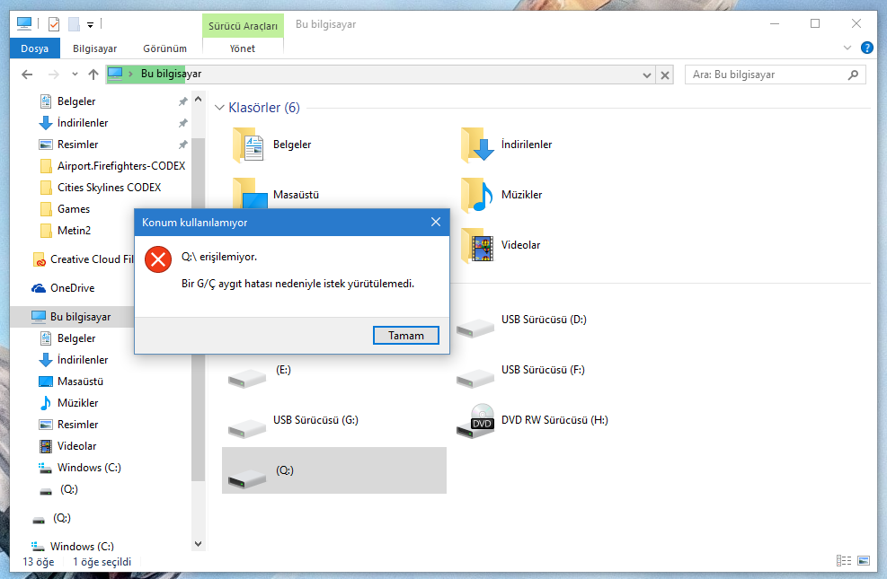Click the Back arrow navigation icon

pyautogui.click(x=27, y=75)
